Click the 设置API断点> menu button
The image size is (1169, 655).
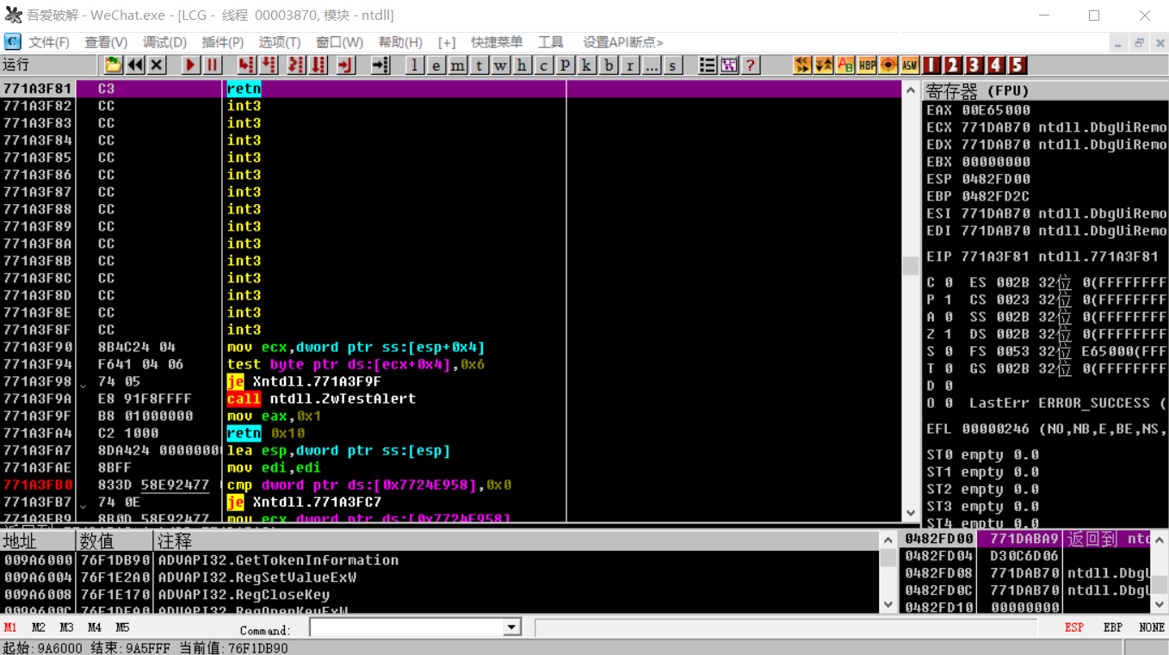(622, 42)
